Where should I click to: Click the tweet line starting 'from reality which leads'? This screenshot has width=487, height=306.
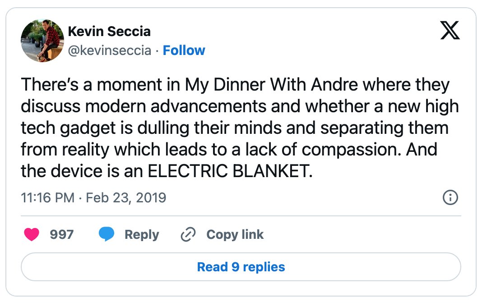229,150
